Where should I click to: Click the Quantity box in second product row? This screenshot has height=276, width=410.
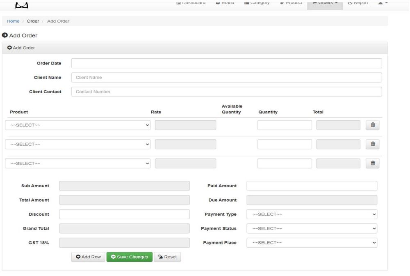click(x=285, y=144)
